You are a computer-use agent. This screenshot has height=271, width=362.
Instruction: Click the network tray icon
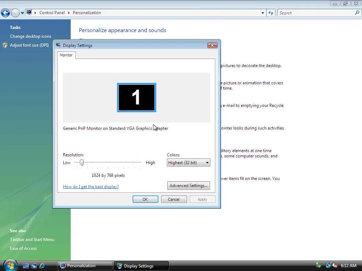pos(328,265)
